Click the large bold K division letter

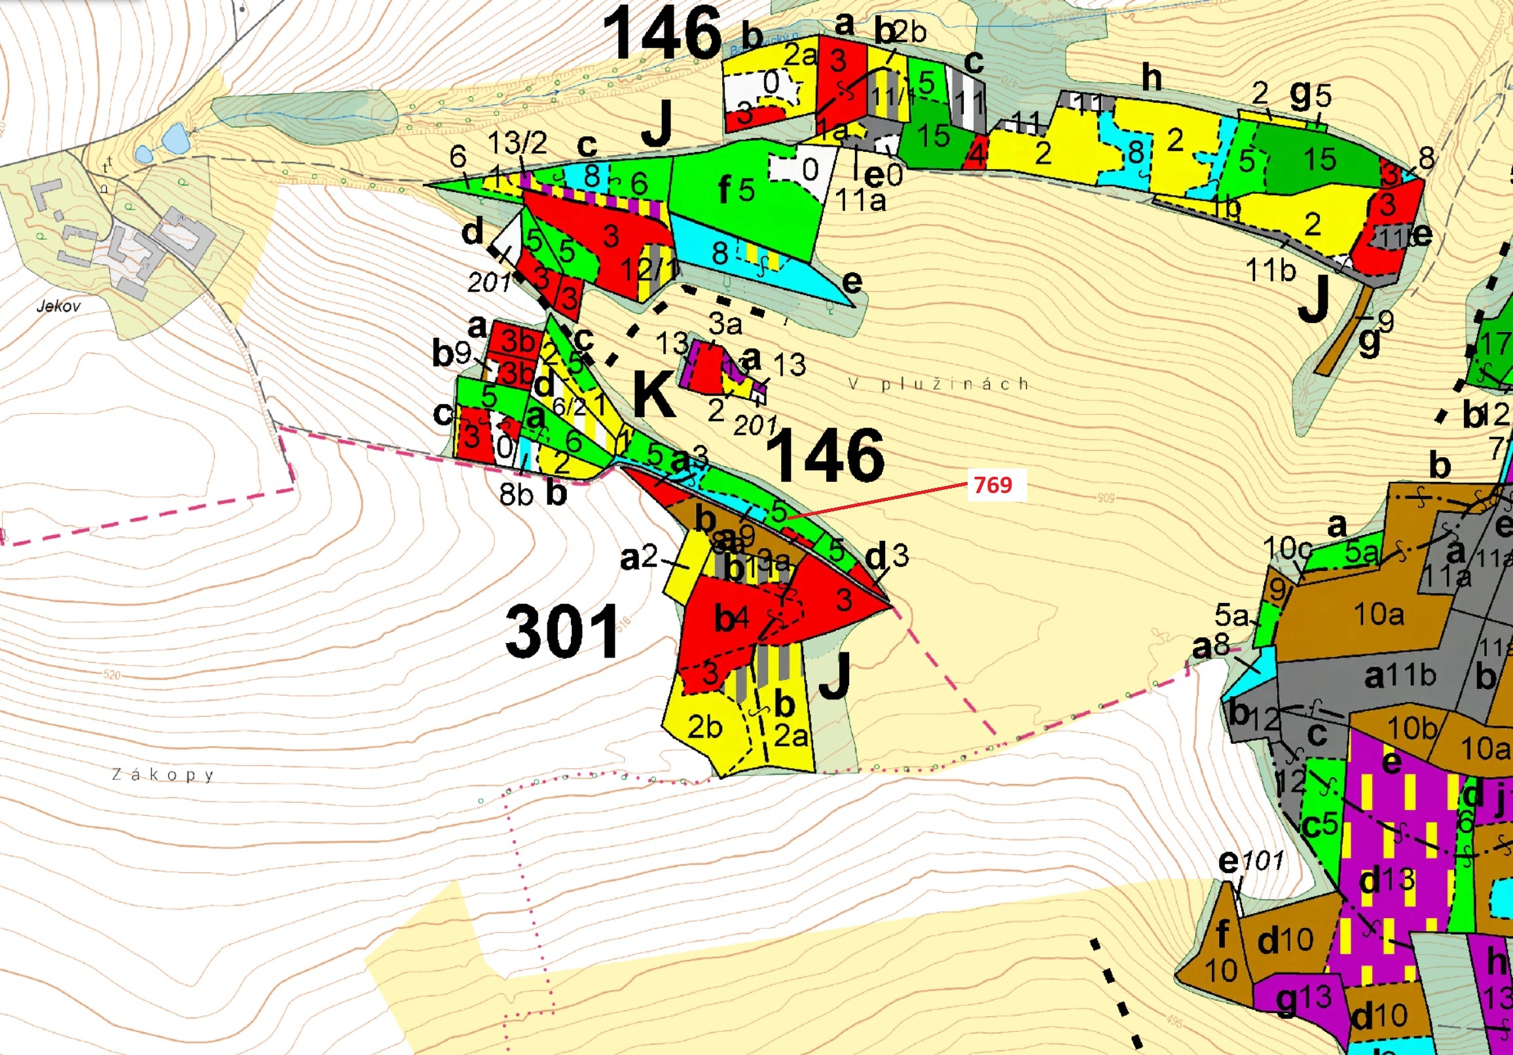click(x=653, y=394)
